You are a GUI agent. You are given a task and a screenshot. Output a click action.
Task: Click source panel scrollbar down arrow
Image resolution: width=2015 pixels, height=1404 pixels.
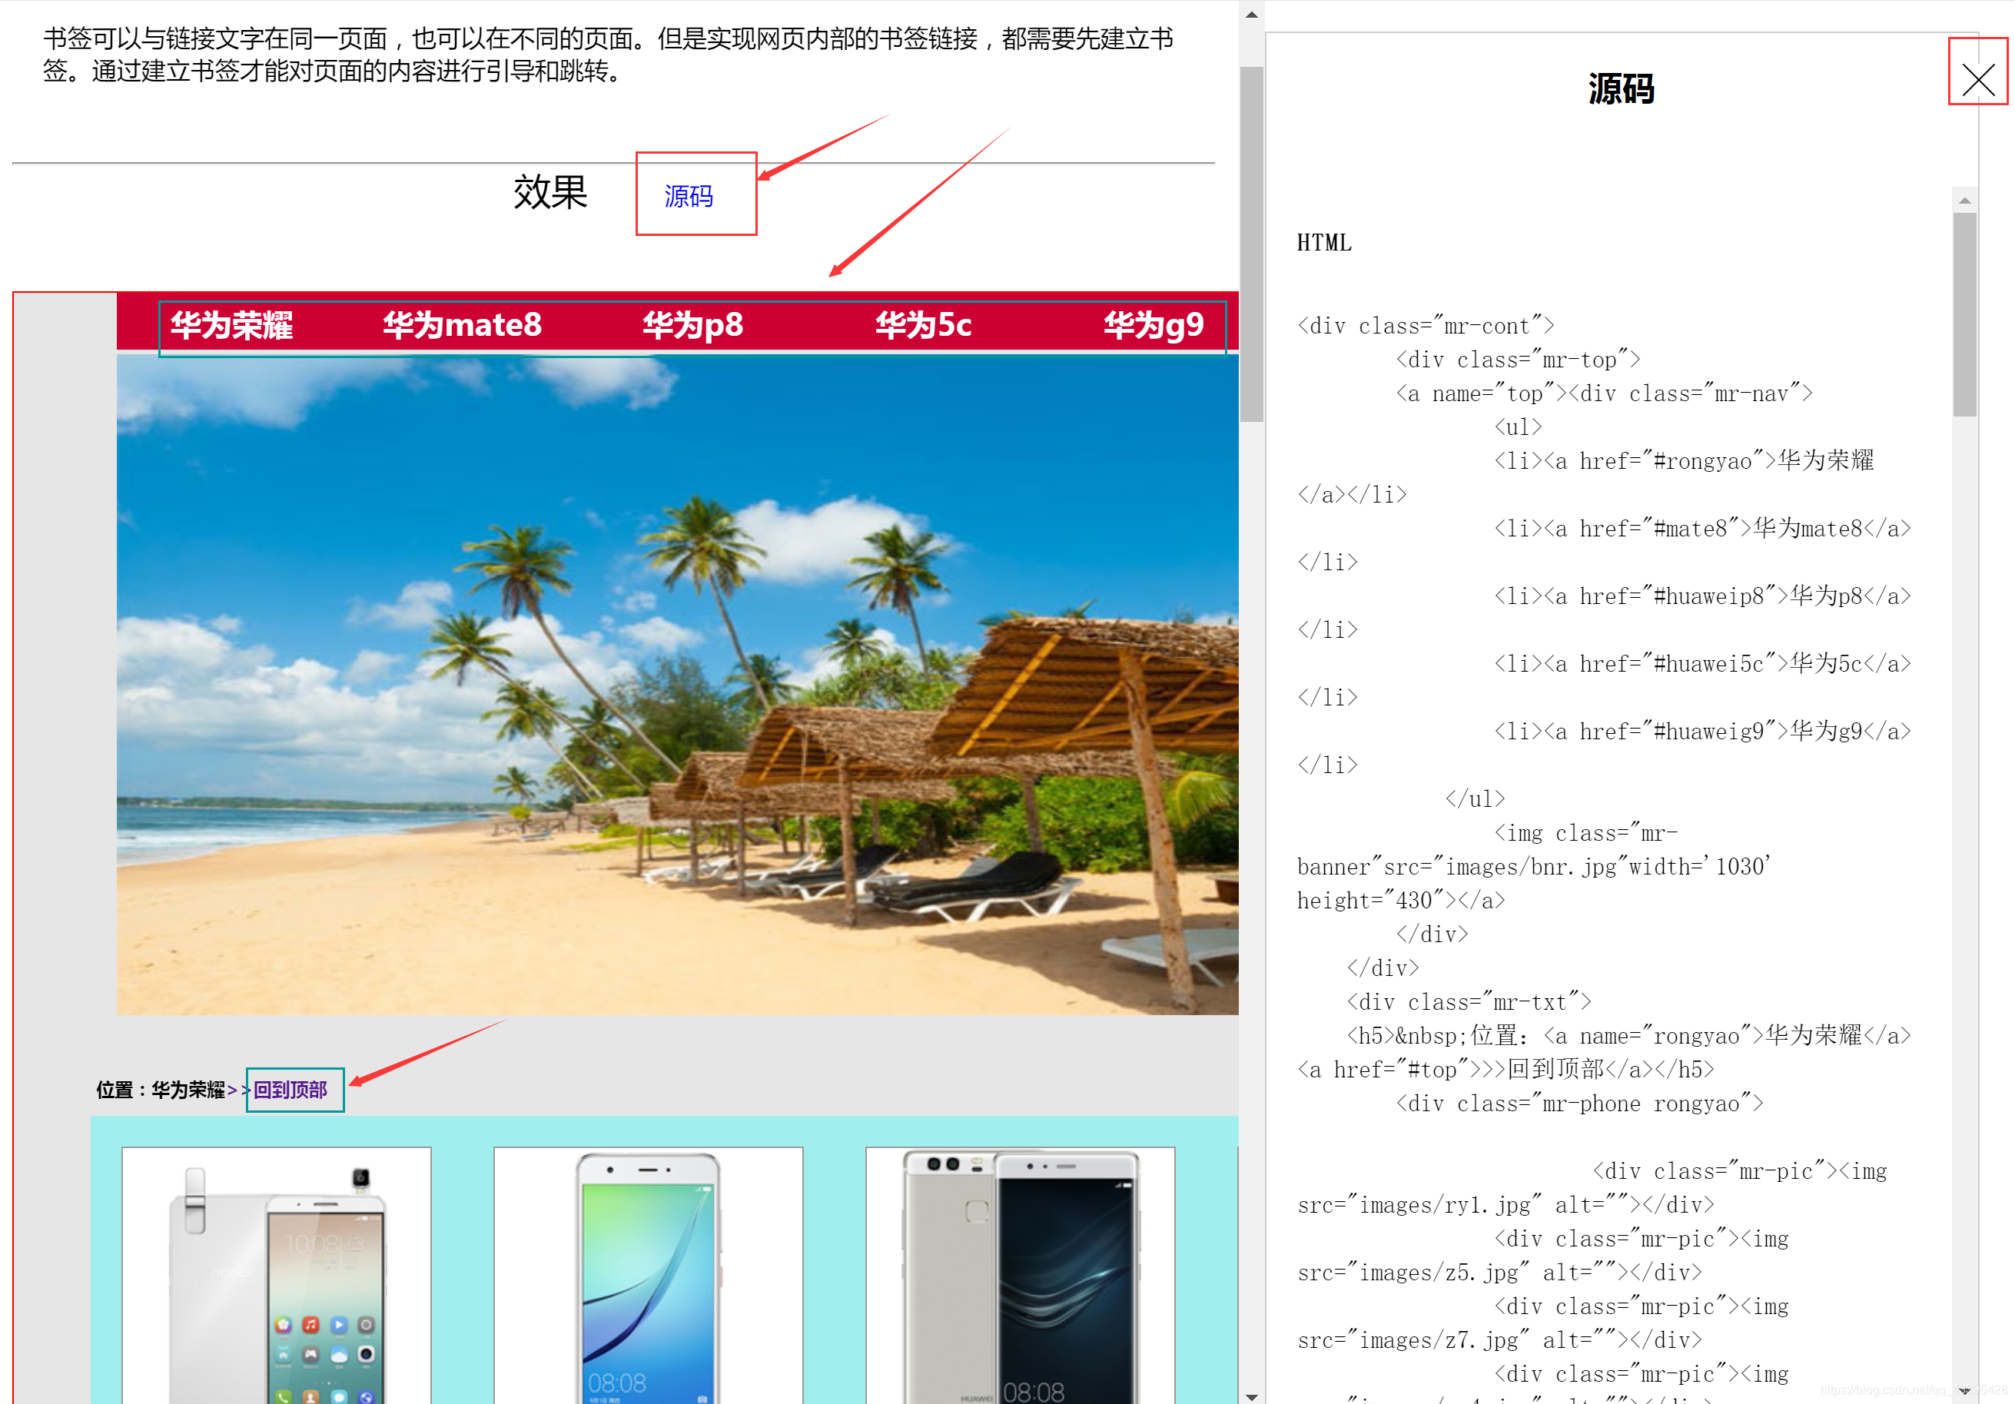coord(1964,1392)
